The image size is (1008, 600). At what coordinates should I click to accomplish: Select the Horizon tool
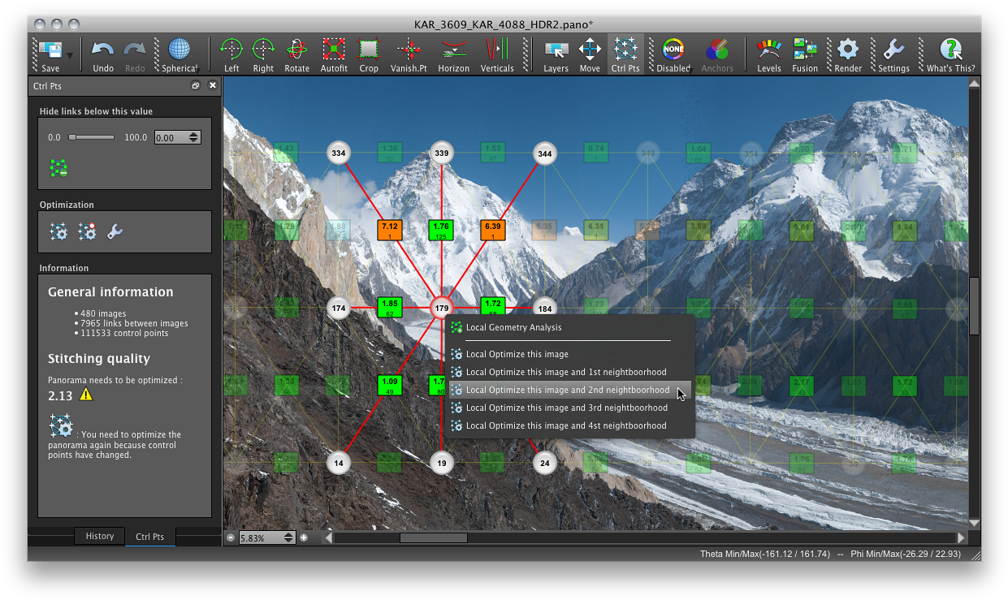click(x=453, y=54)
